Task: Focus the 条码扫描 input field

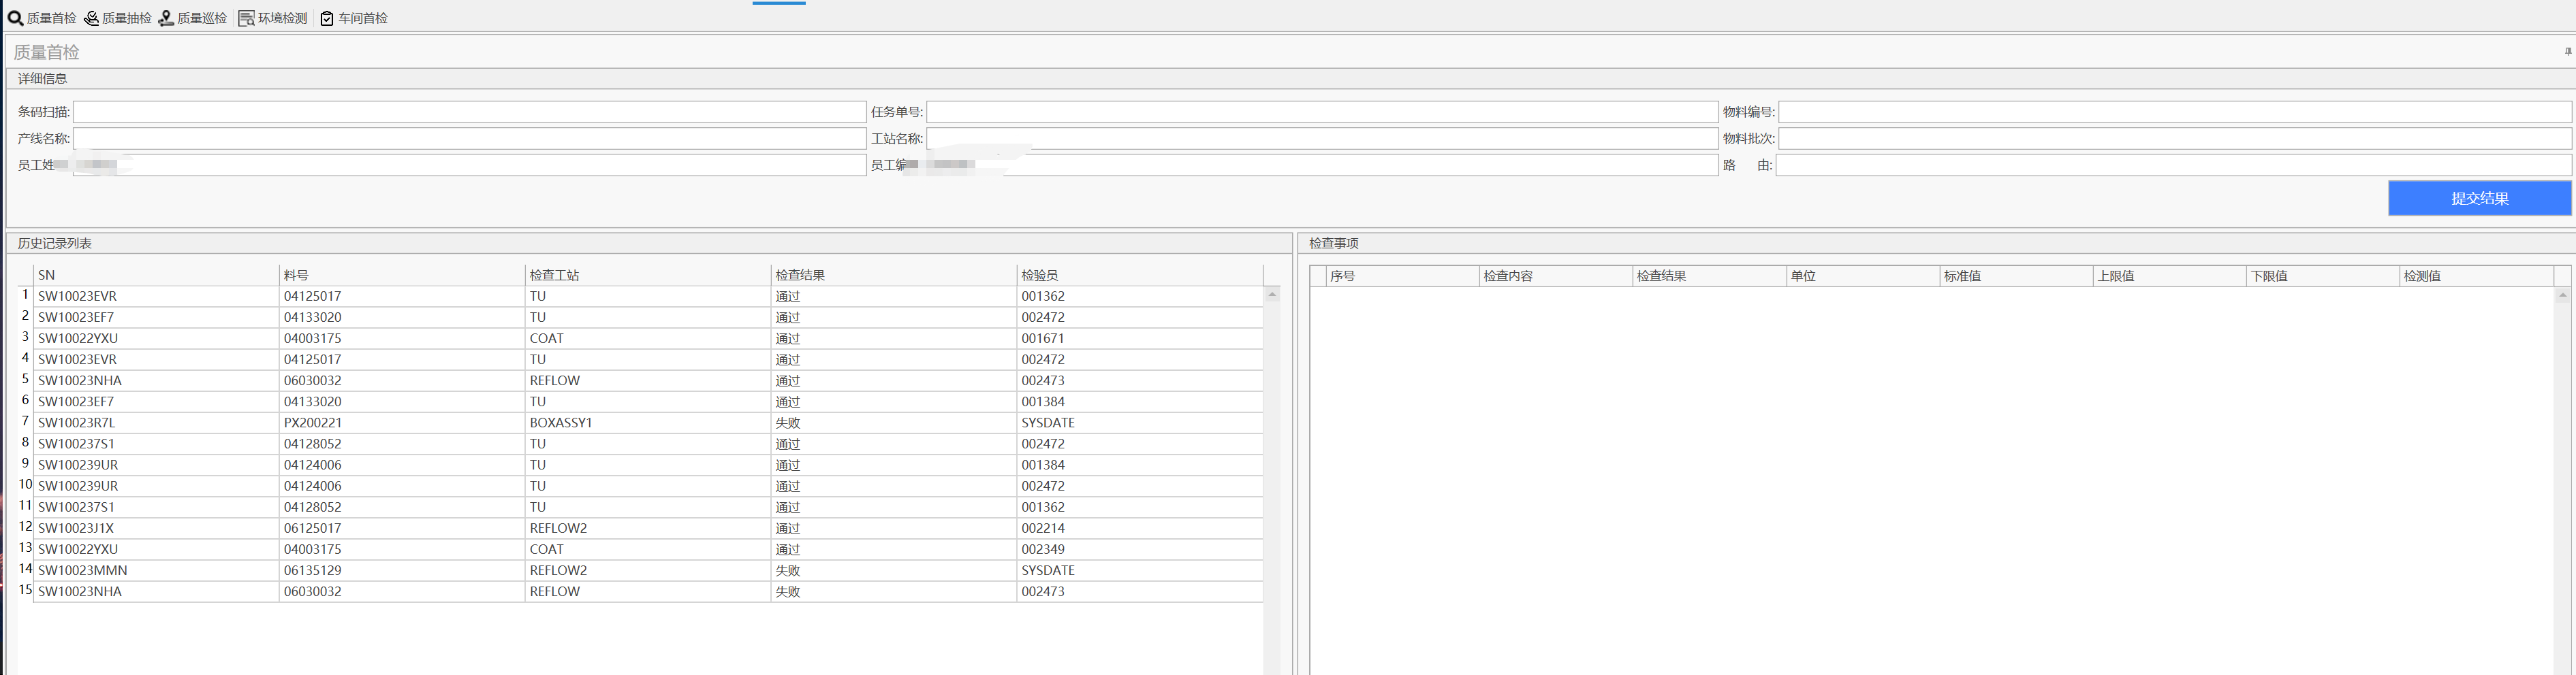Action: [x=469, y=112]
